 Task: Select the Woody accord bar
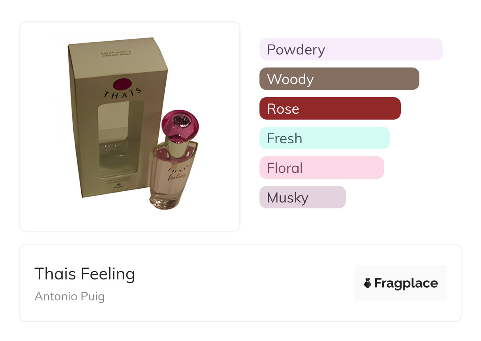click(x=339, y=79)
